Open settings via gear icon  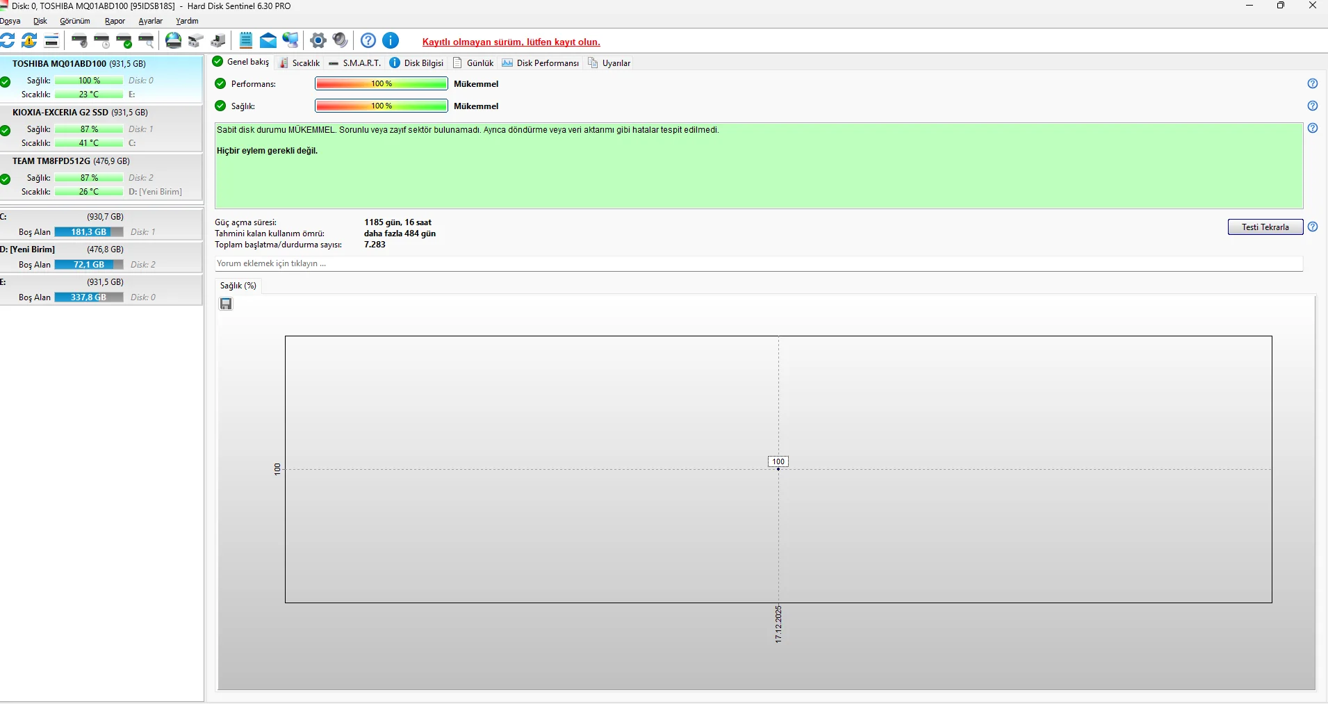[x=318, y=40]
